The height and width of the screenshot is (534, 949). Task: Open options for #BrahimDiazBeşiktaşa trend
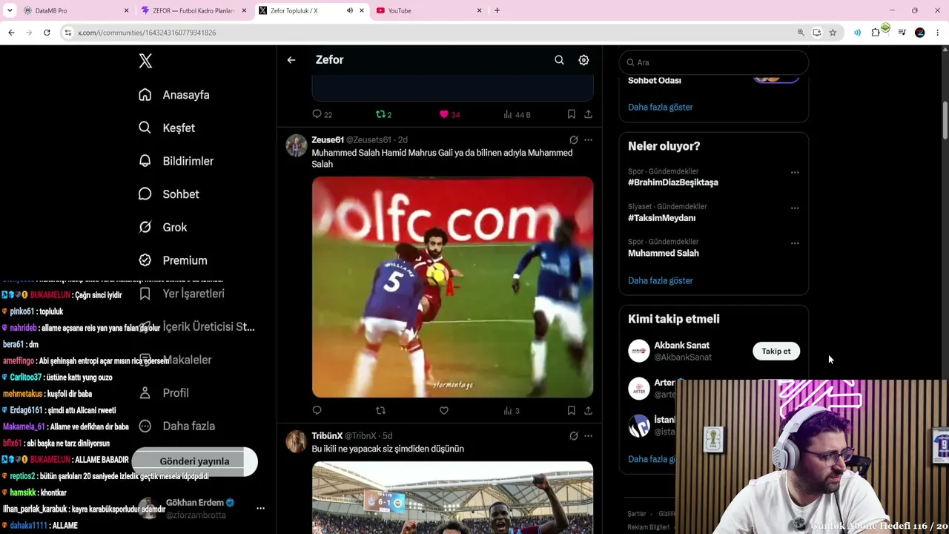click(795, 173)
